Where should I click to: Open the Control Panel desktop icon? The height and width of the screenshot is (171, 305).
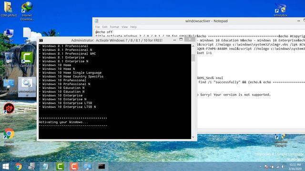(9, 86)
